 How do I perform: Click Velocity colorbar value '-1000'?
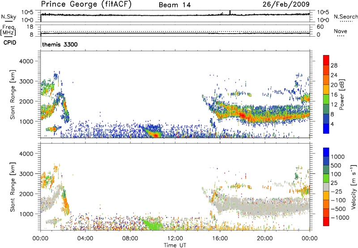[340, 218]
